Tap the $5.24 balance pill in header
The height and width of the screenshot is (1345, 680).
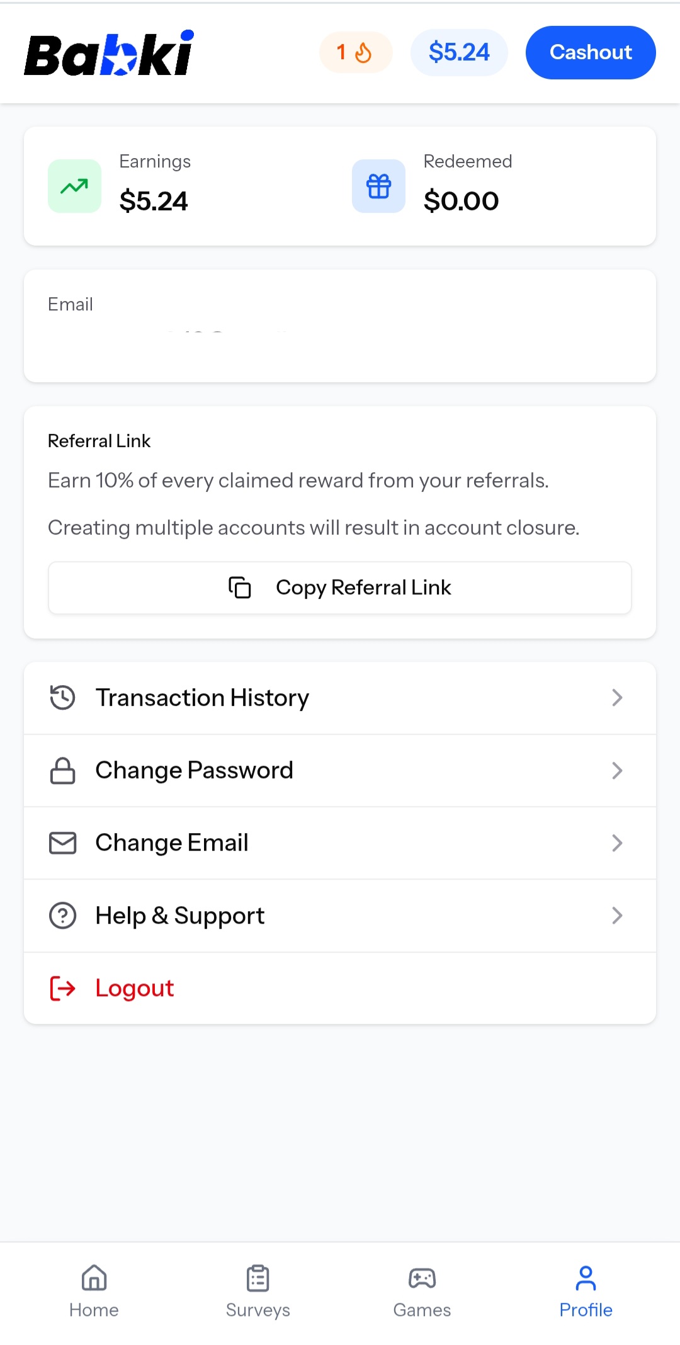tap(459, 52)
